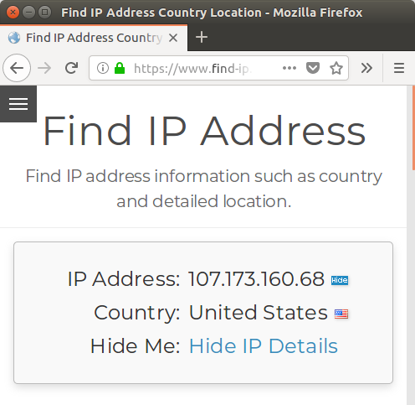Click the page vertical scrollbar thumb
This screenshot has height=405, width=415.
click(413, 127)
